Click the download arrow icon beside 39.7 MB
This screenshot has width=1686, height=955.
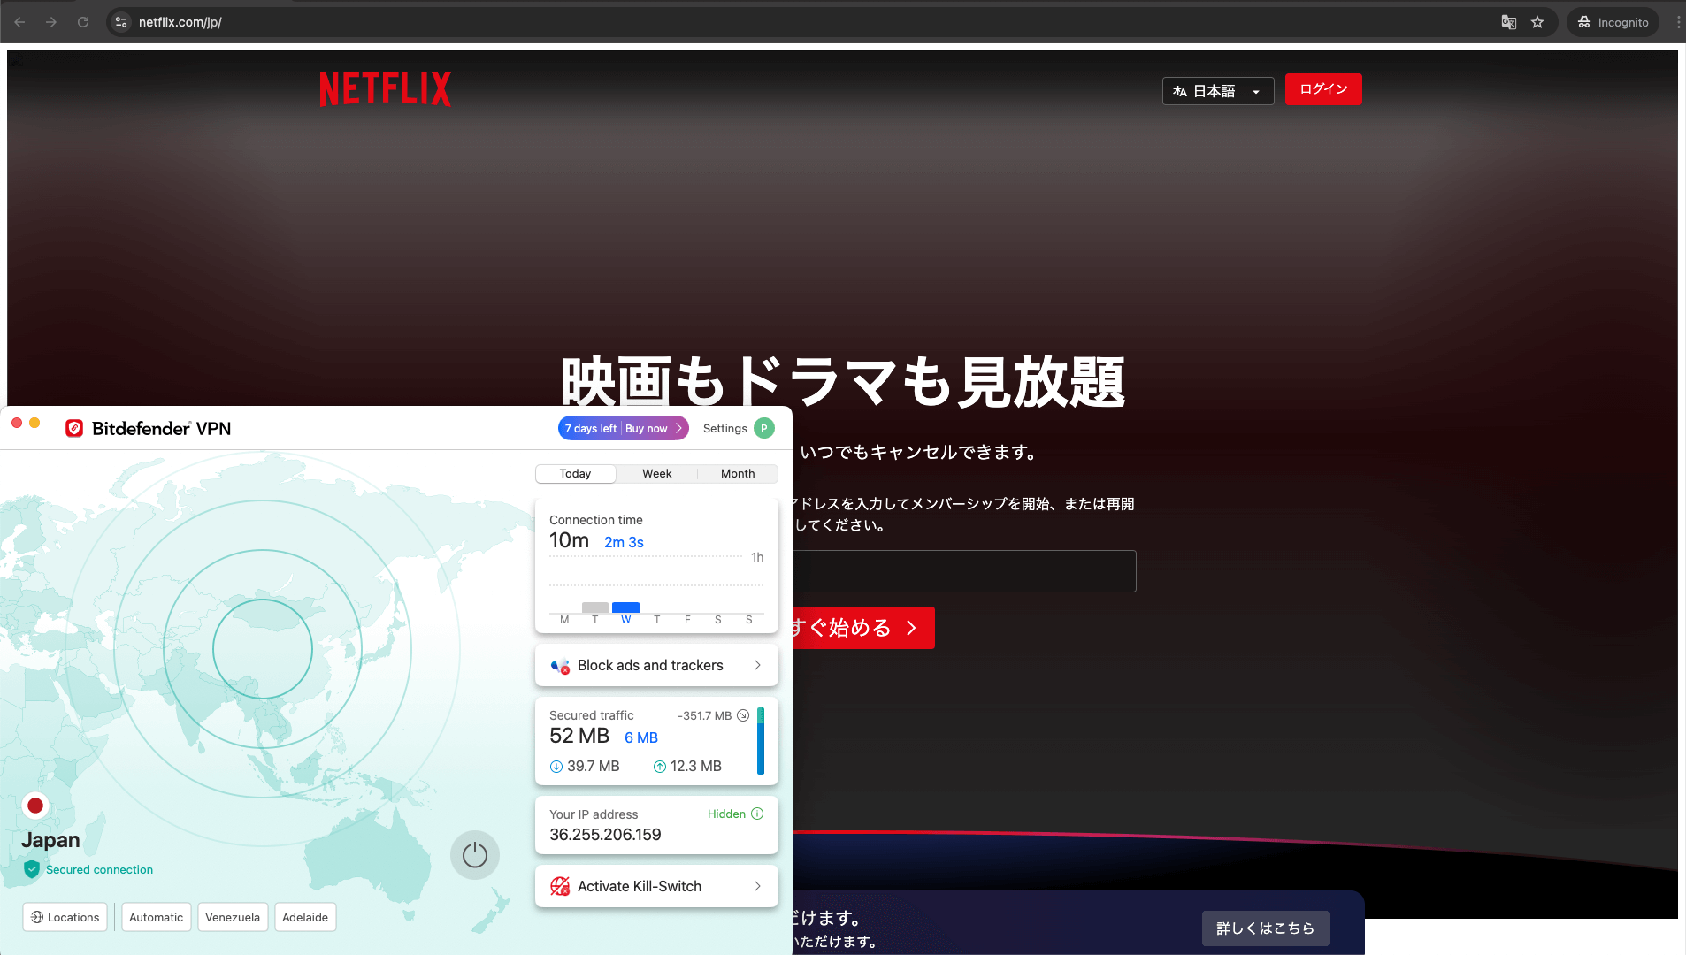point(556,767)
